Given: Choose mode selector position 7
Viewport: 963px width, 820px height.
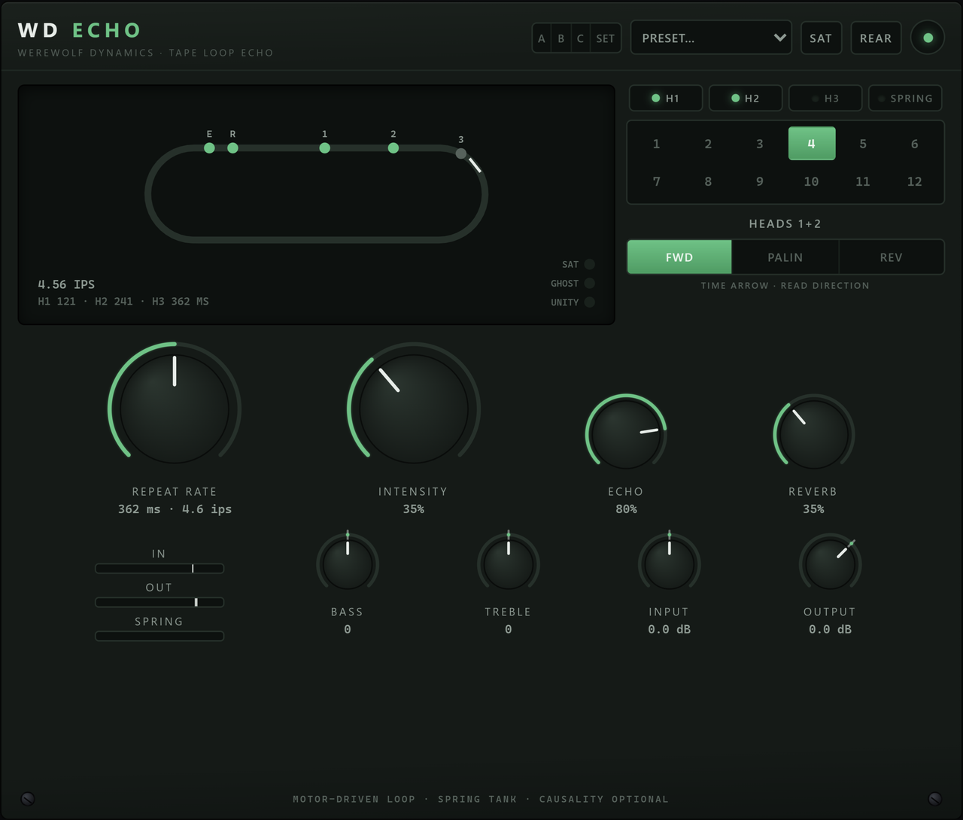Looking at the screenshot, I should click(x=656, y=181).
